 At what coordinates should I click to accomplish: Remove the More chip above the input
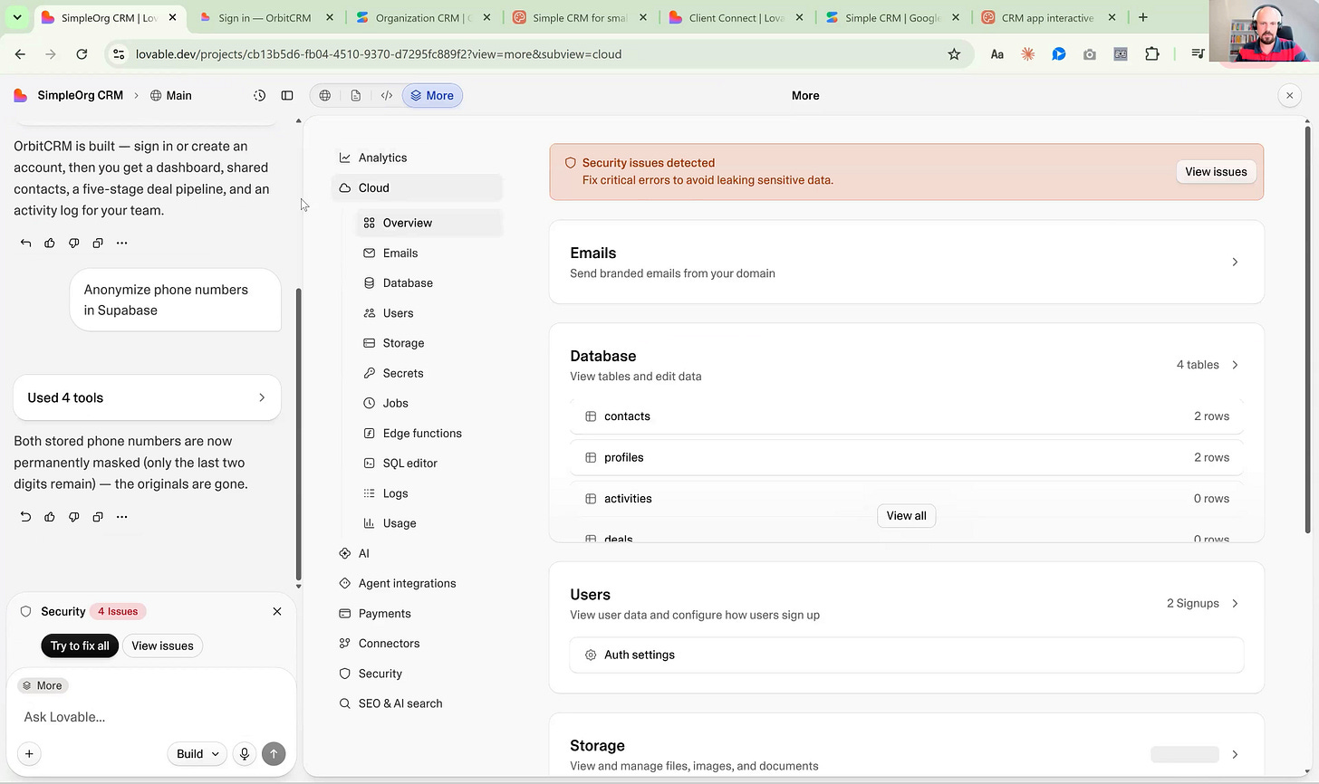pyautogui.click(x=43, y=685)
